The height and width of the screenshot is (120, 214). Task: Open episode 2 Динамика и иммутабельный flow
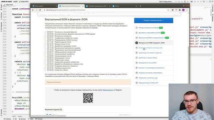[x=149, y=33]
